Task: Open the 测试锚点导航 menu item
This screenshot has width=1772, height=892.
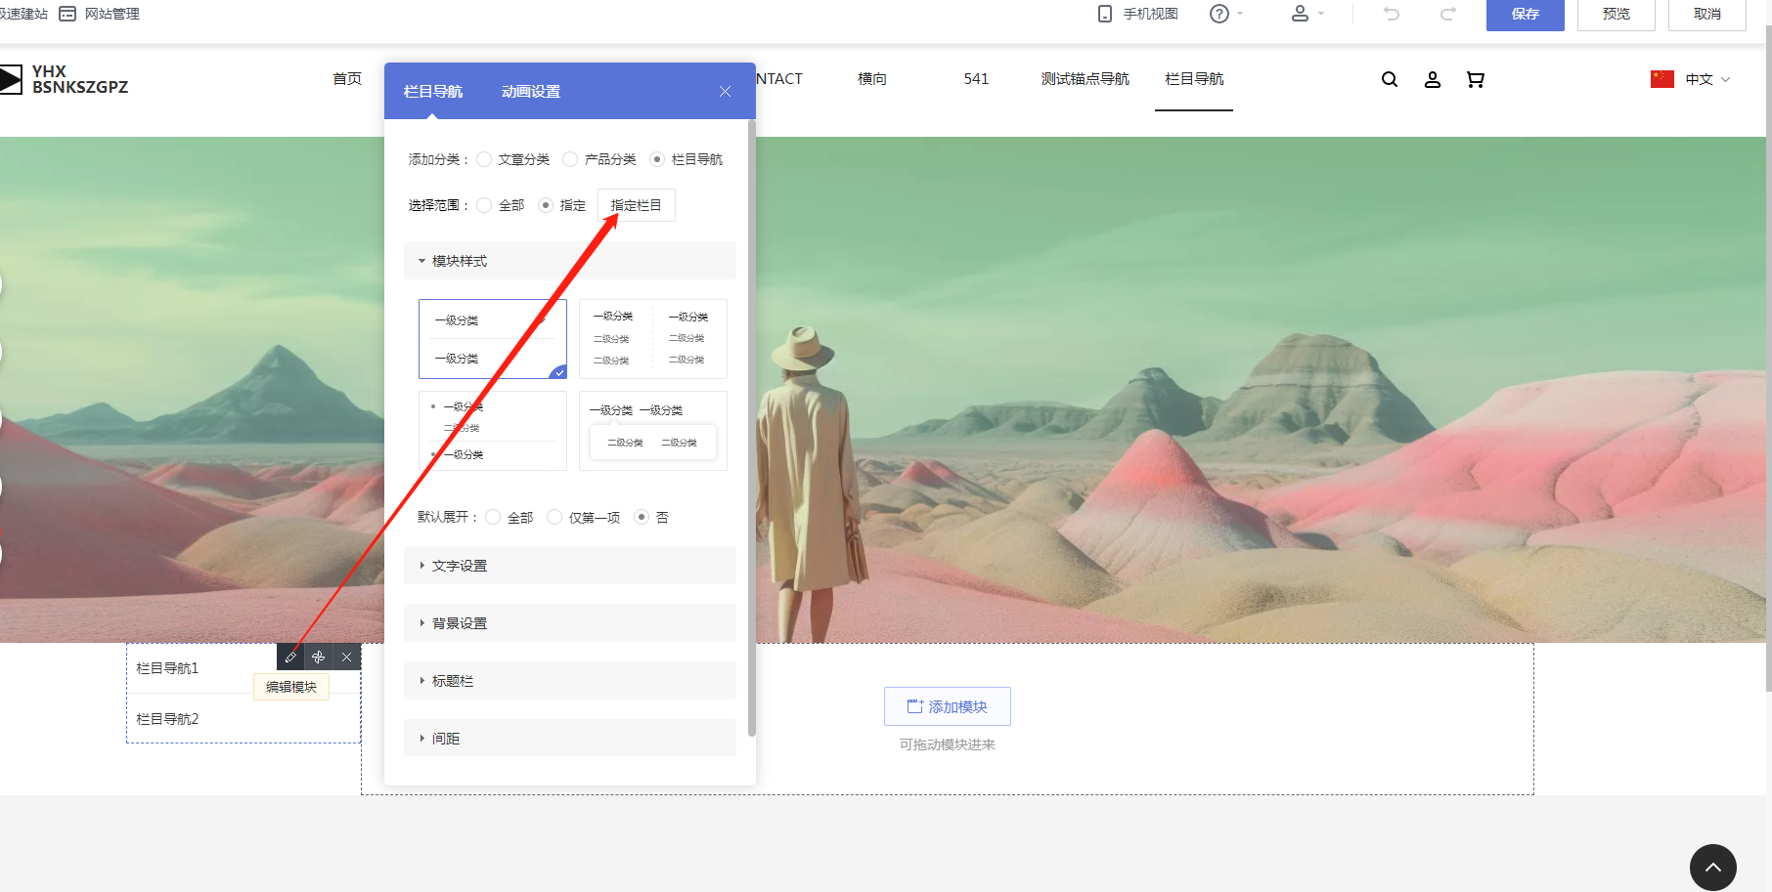Action: coord(1085,79)
